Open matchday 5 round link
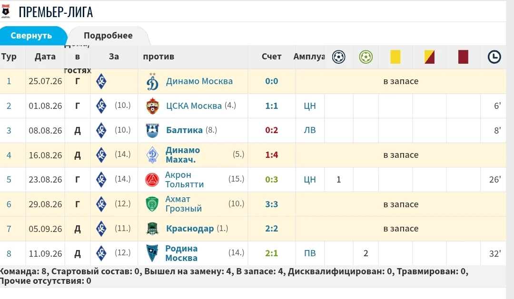Screen dimensions: 514x299 click(9, 180)
